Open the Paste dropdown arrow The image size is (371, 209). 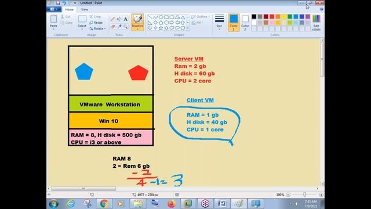pos(53,30)
